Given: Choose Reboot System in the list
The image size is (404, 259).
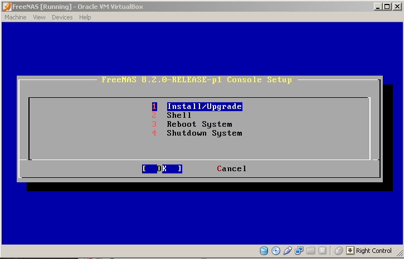Looking at the screenshot, I should [x=199, y=124].
